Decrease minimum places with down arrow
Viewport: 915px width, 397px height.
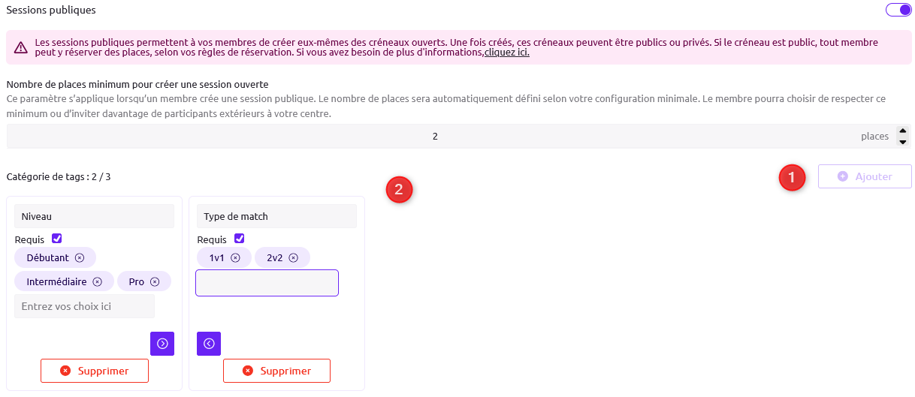(x=902, y=142)
